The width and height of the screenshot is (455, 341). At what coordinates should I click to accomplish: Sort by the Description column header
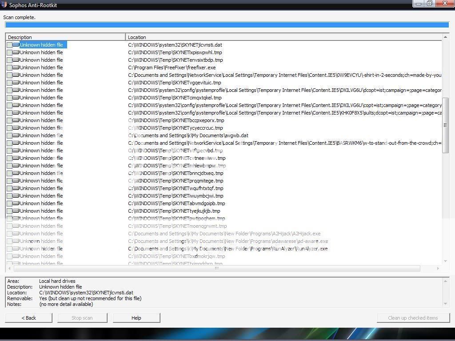tap(65, 37)
